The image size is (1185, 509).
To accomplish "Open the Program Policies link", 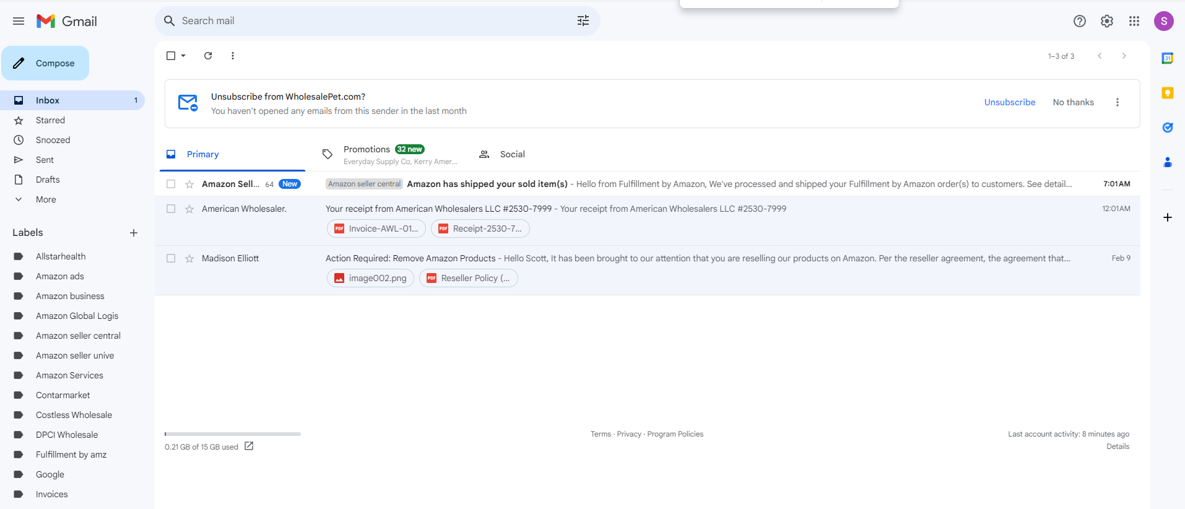I will [x=675, y=434].
